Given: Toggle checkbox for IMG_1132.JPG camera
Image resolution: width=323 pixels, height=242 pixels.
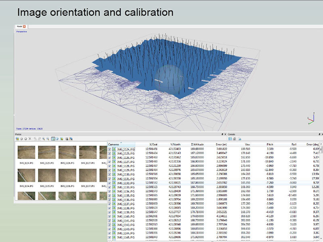Looking at the screenshot, I should (x=110, y=183).
